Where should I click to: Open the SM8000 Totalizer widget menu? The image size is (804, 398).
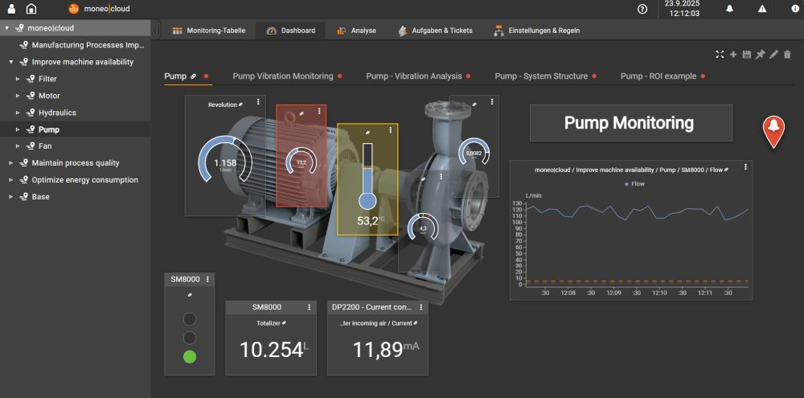coord(310,306)
